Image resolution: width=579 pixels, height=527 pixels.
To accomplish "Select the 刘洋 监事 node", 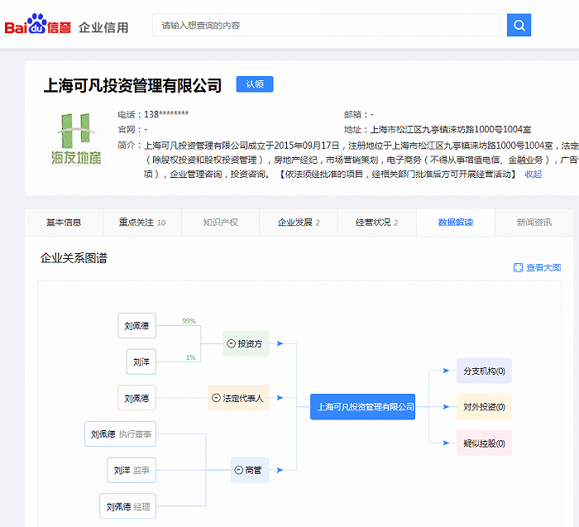I will tap(132, 470).
